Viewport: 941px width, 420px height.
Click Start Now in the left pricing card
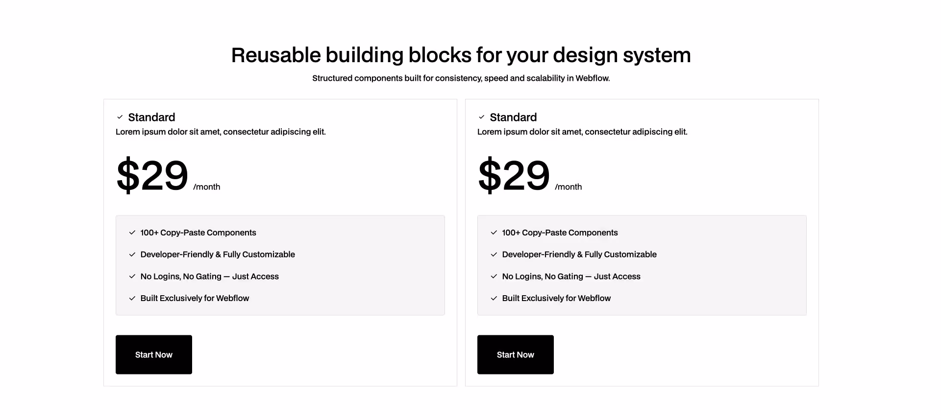point(153,354)
